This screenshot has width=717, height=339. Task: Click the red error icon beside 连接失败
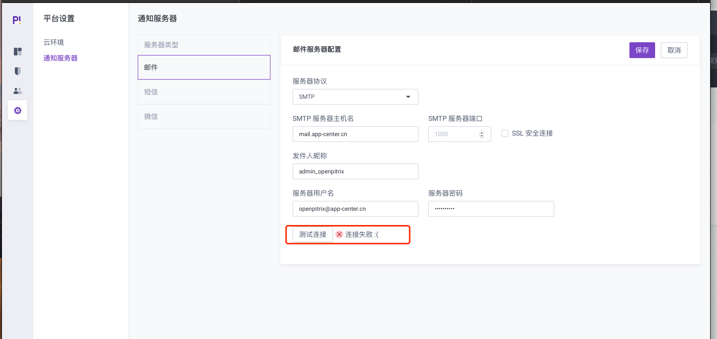tap(339, 234)
